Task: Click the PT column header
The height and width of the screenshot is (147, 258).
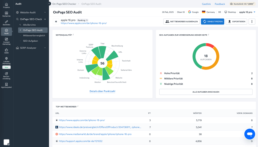Action: [149, 113]
